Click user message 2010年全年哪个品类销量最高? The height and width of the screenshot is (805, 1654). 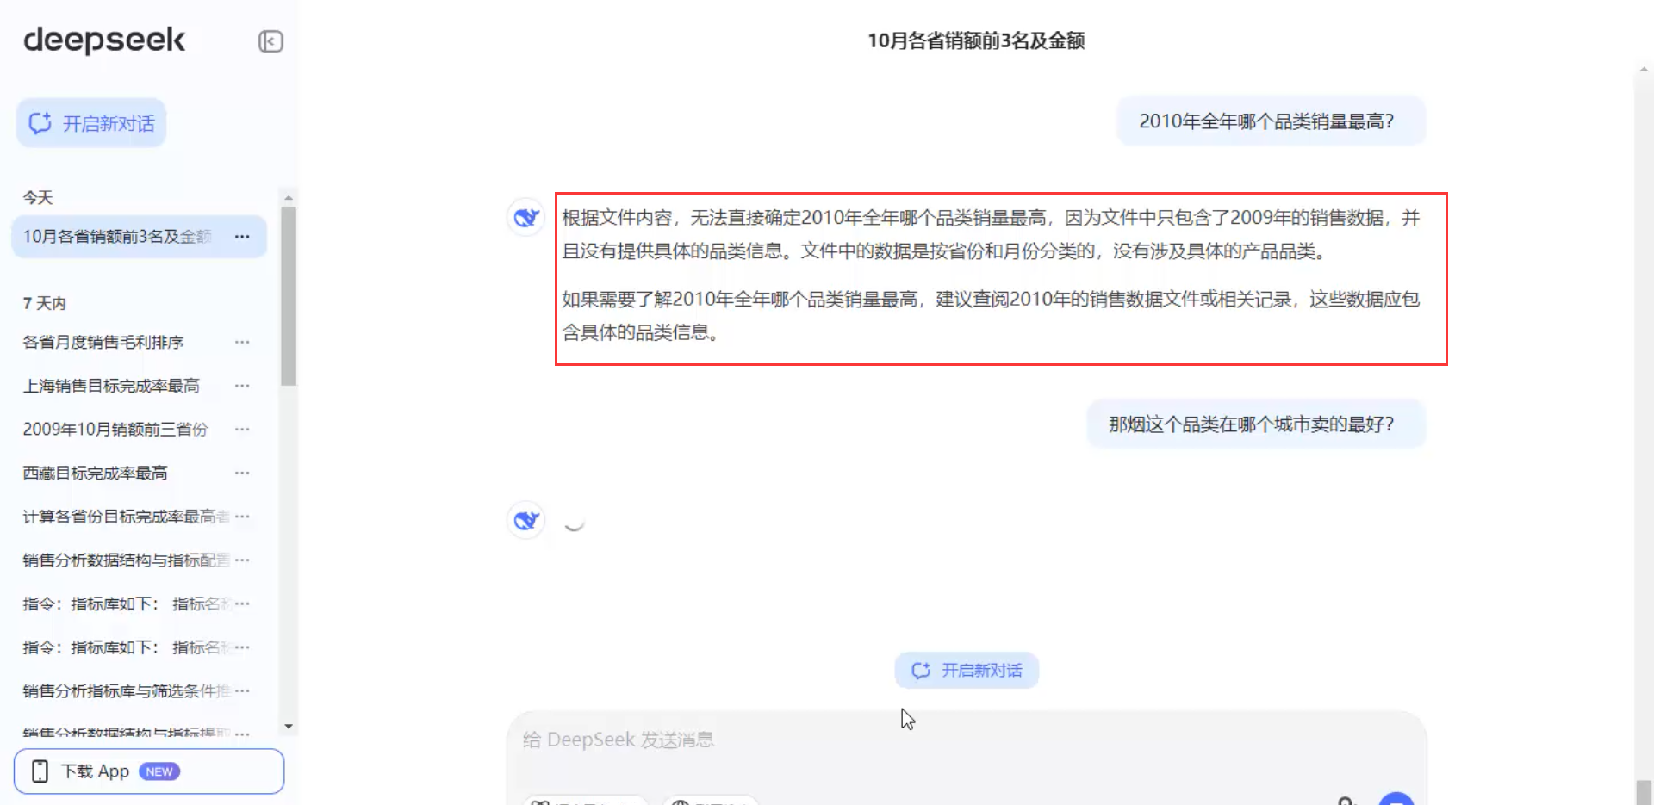1272,121
